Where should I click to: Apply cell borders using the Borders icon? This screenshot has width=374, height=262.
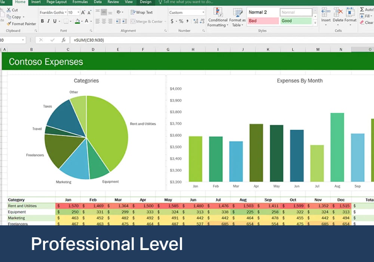point(66,21)
